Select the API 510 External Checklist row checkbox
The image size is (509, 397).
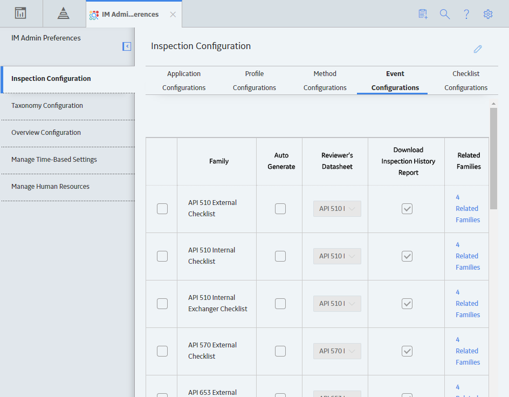coord(162,209)
